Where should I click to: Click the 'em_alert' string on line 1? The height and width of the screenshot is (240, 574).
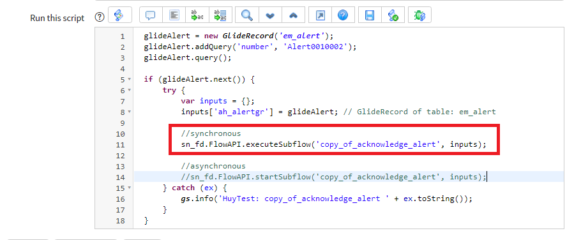pos(302,36)
